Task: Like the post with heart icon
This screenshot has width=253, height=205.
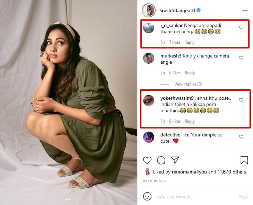Action: click(147, 160)
